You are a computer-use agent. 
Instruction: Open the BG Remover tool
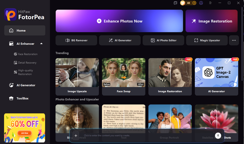(x=76, y=40)
